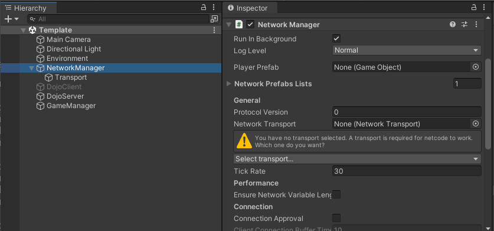Click the Tick Rate label

250,171
